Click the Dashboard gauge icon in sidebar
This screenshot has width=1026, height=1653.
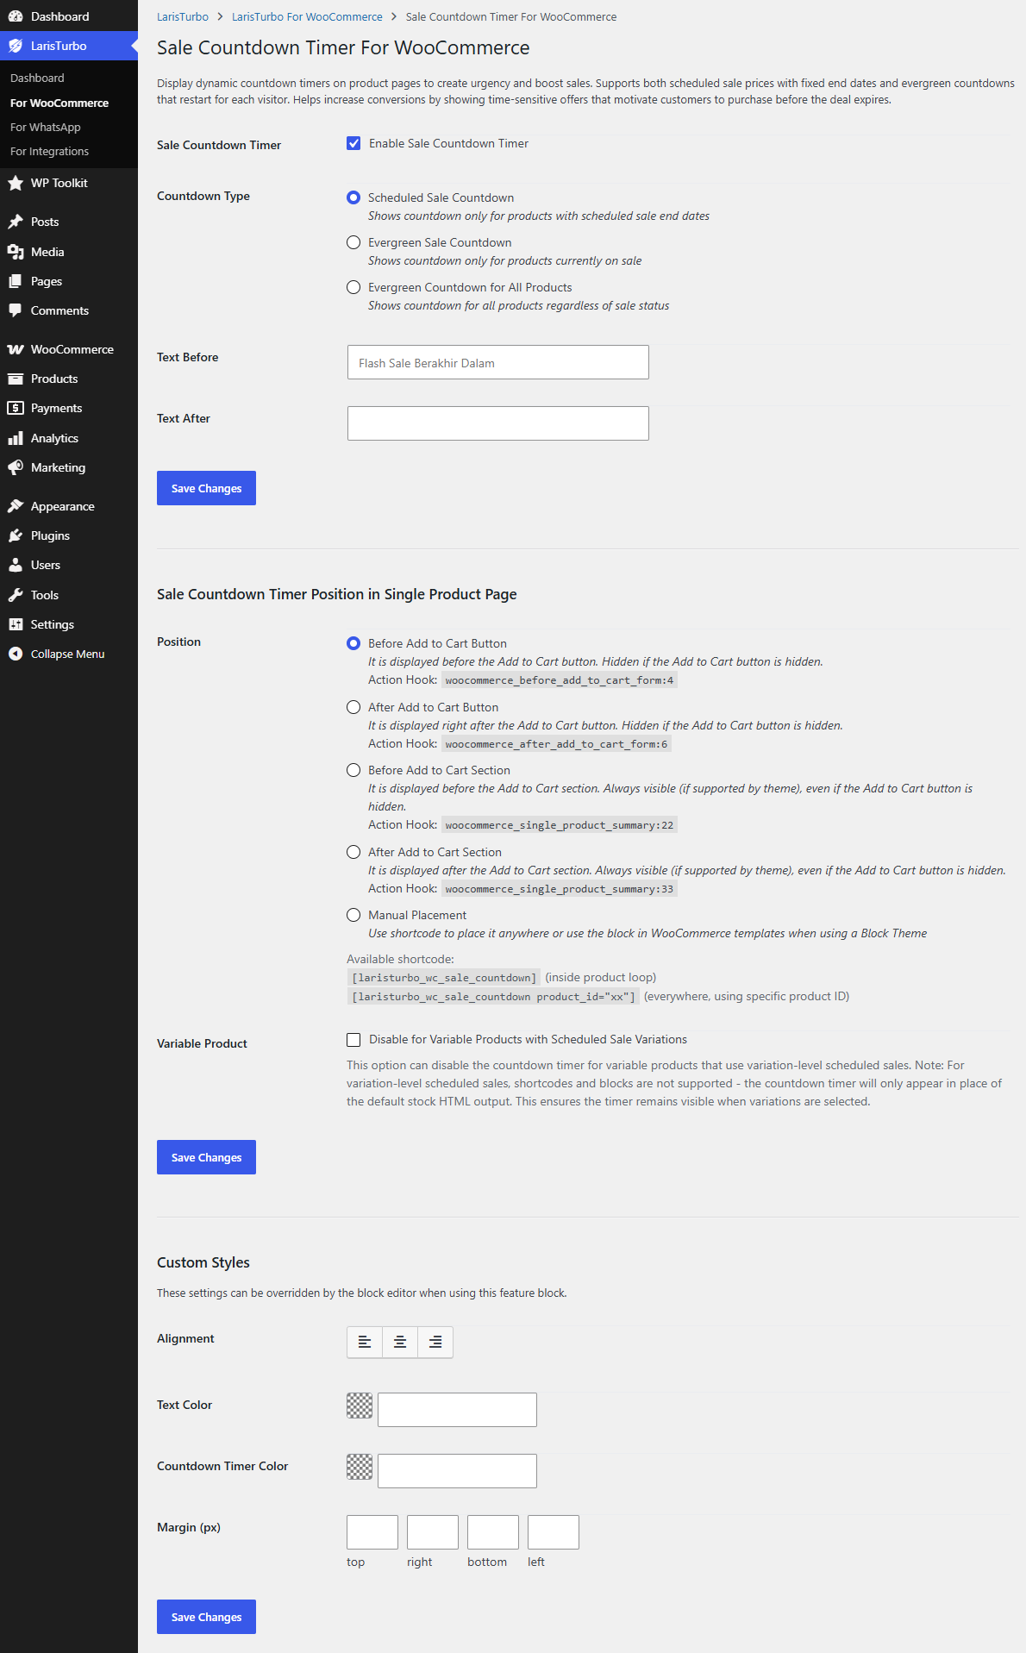[x=16, y=16]
